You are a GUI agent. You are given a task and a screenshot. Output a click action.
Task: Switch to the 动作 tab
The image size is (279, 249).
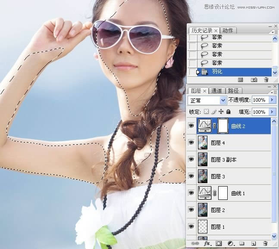tap(228, 31)
